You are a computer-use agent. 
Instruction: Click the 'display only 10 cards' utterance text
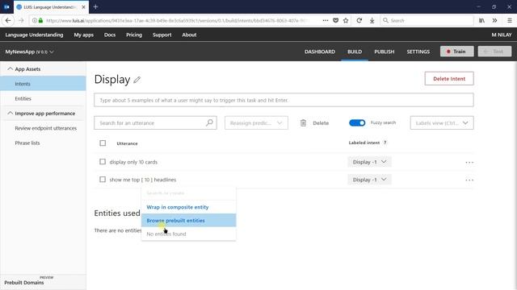pos(133,162)
